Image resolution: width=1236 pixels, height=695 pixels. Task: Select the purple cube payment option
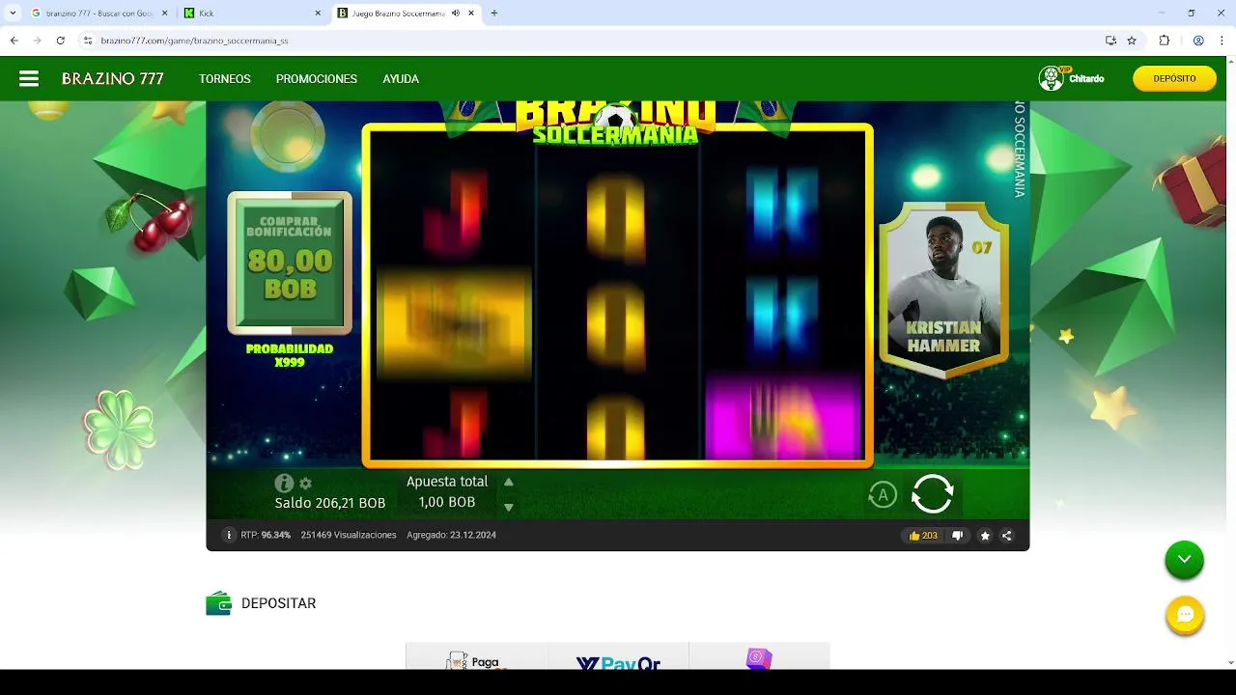point(759,658)
